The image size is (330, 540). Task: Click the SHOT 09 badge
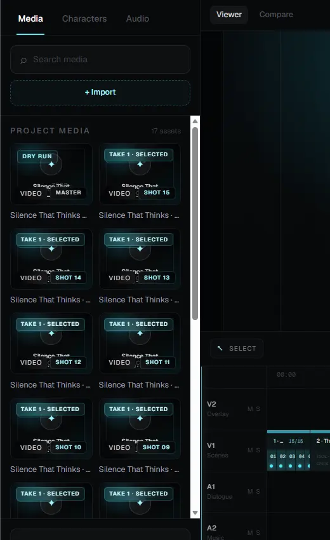click(156, 447)
